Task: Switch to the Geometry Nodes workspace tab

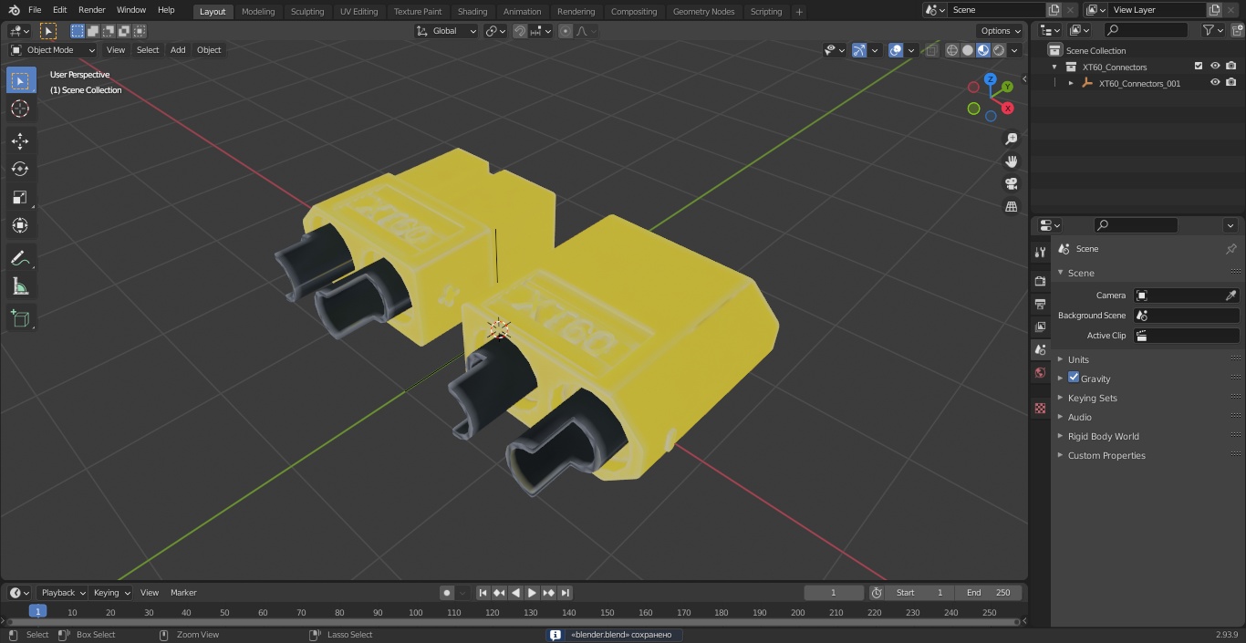Action: click(x=703, y=12)
